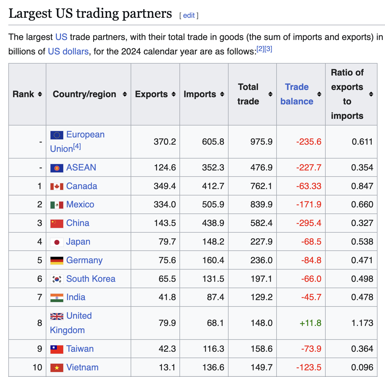This screenshot has height=377, width=385.
Task: Click the China flag icon
Action: point(57,223)
